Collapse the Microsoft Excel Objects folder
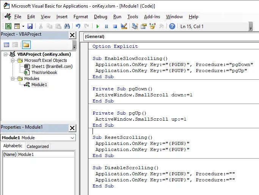The image size is (259, 195). click(x=13, y=60)
